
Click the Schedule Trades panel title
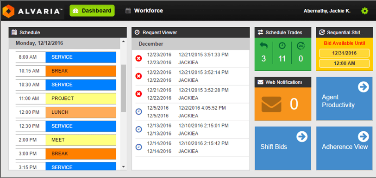(x=284, y=32)
